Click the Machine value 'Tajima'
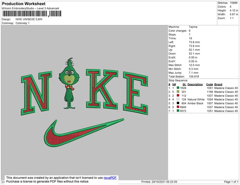240x185 pixels. (193, 27)
